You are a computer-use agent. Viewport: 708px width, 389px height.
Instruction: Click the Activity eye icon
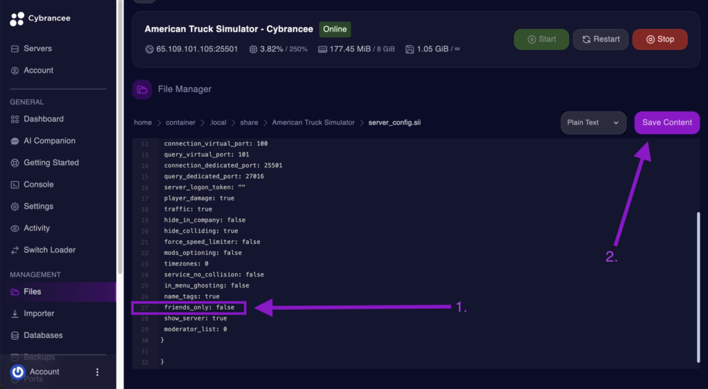tap(15, 228)
